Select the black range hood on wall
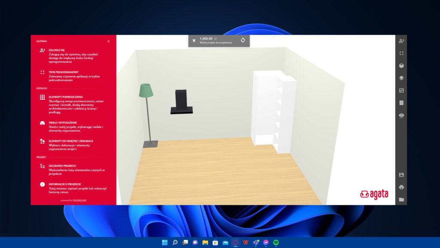The image size is (440, 248). 182,102
